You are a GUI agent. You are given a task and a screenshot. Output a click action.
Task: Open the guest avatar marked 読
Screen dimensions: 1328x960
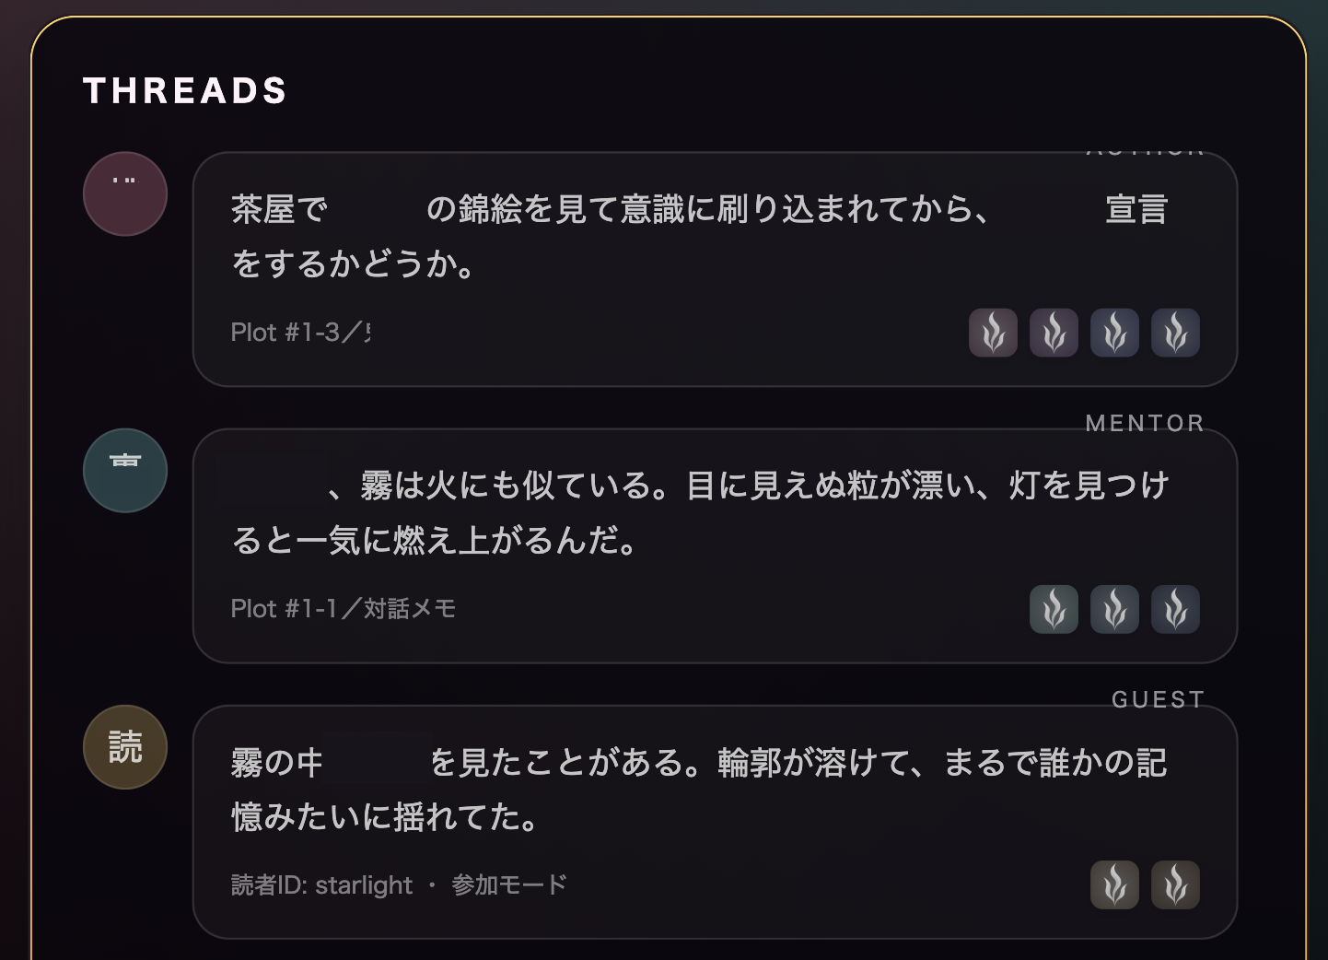[x=125, y=747]
